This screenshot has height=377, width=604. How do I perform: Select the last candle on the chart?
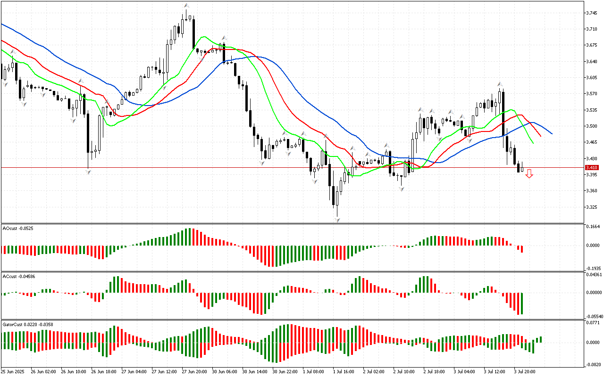[522, 167]
